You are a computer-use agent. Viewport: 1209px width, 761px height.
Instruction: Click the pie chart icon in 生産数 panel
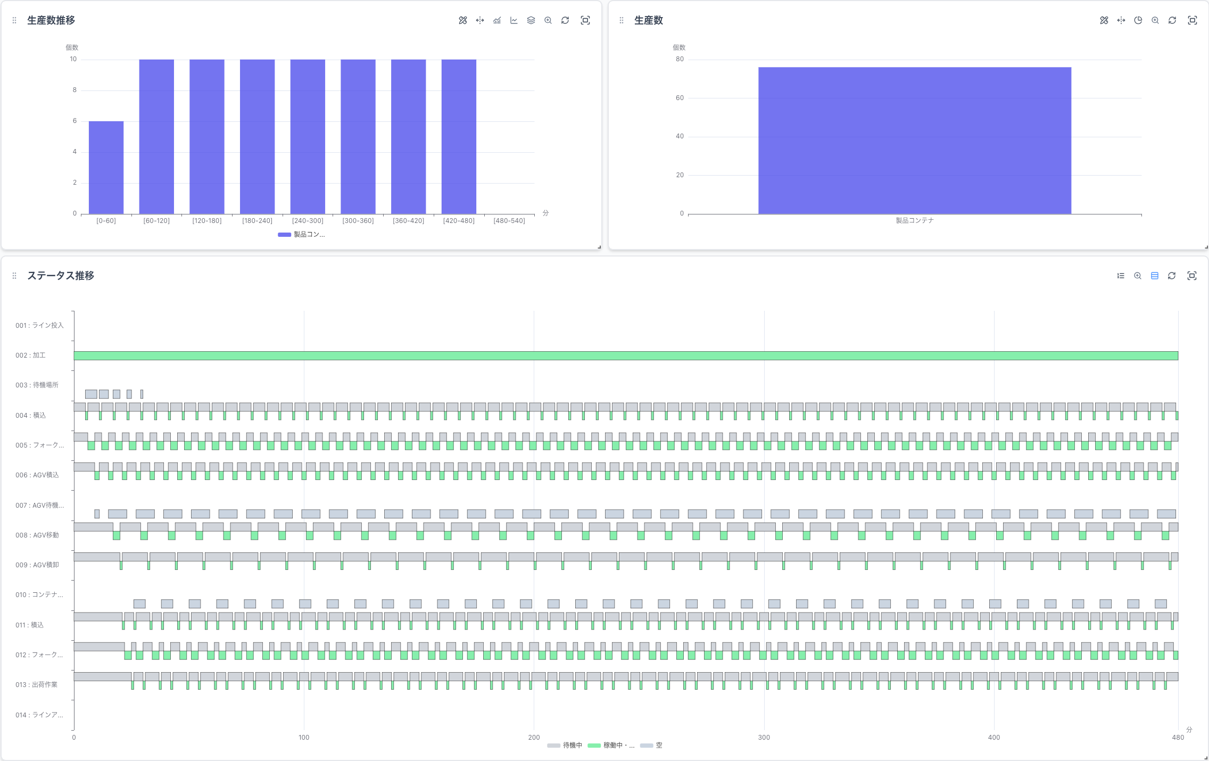[x=1138, y=20]
